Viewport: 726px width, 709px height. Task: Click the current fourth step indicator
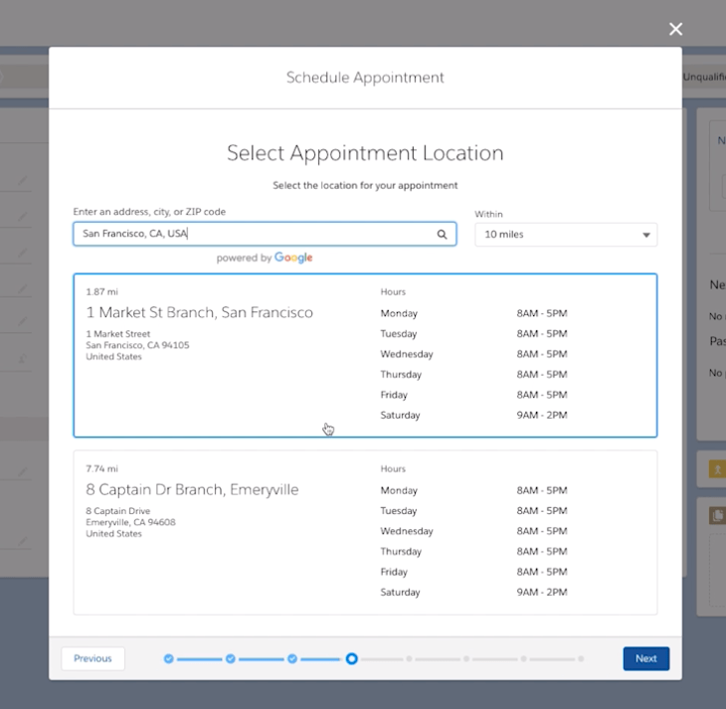pos(352,658)
